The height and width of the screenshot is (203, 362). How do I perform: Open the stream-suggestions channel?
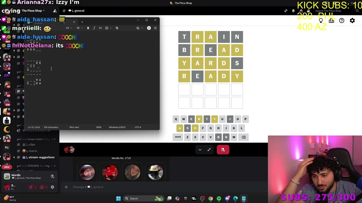point(37,157)
